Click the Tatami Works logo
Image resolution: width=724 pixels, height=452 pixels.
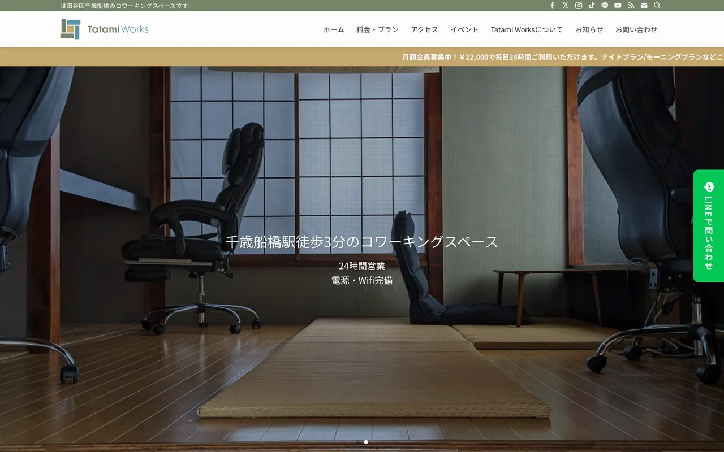coord(105,29)
